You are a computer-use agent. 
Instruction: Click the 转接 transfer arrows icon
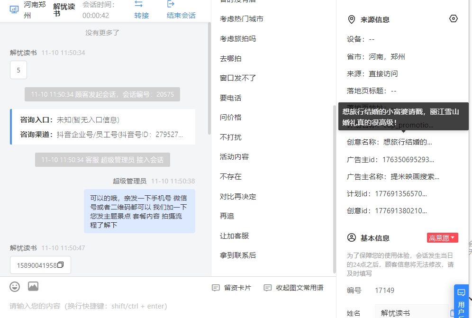[x=138, y=4]
